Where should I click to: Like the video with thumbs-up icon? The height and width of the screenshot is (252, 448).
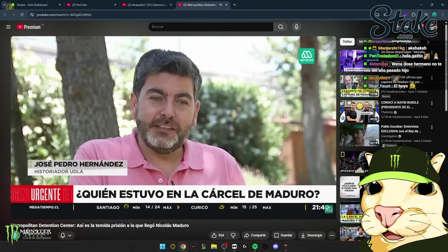[218, 235]
